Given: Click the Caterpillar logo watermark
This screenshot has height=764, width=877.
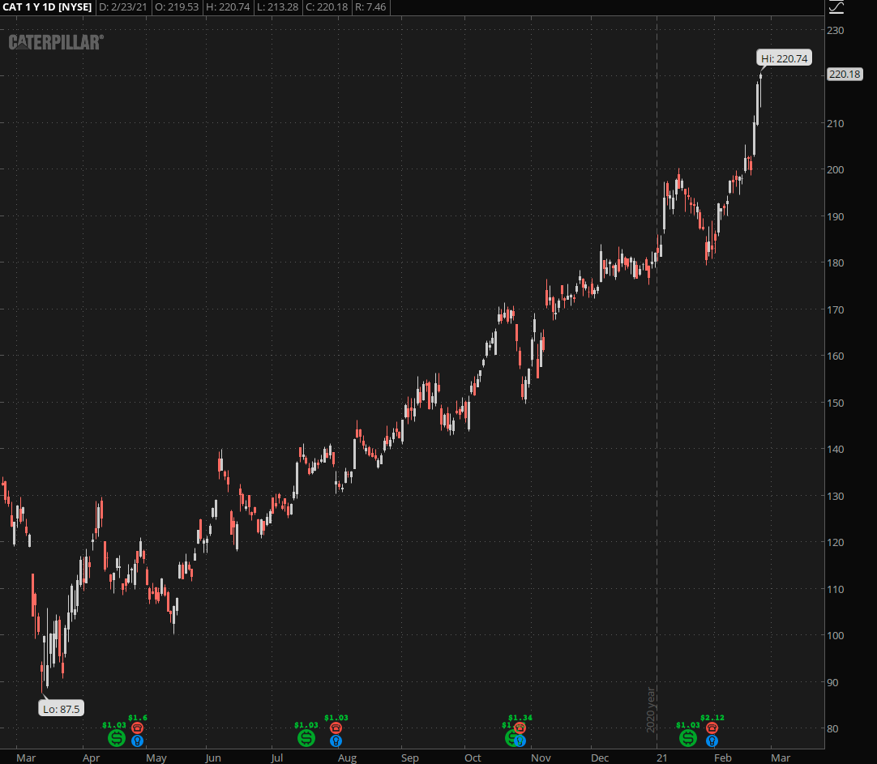Looking at the screenshot, I should (x=56, y=42).
